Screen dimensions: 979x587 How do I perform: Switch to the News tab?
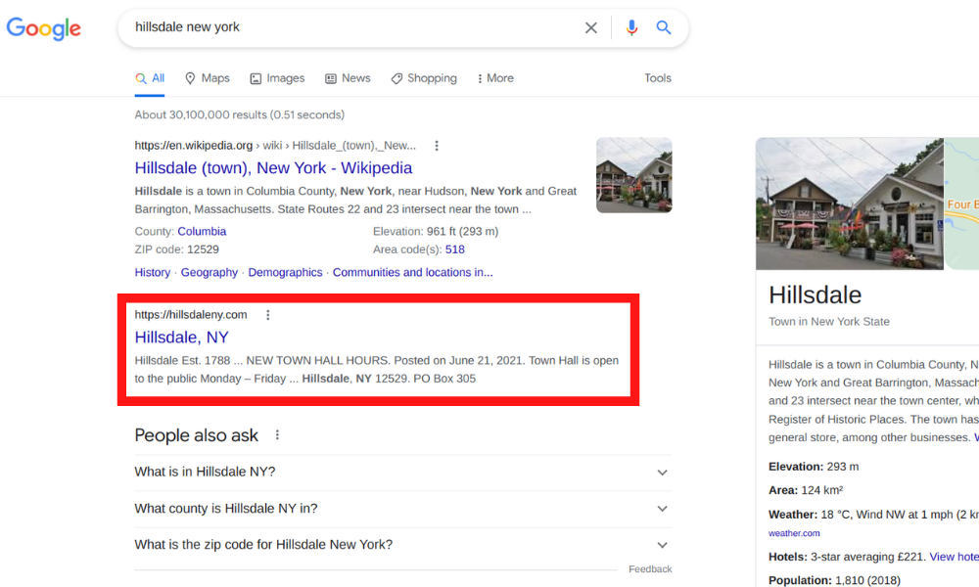tap(348, 78)
